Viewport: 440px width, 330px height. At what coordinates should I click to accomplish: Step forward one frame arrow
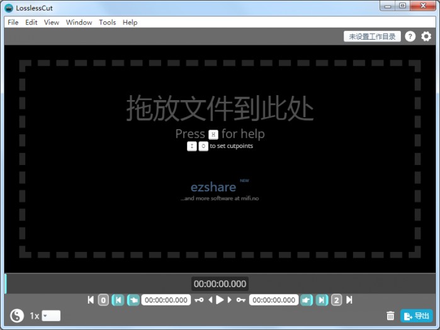coord(229,300)
